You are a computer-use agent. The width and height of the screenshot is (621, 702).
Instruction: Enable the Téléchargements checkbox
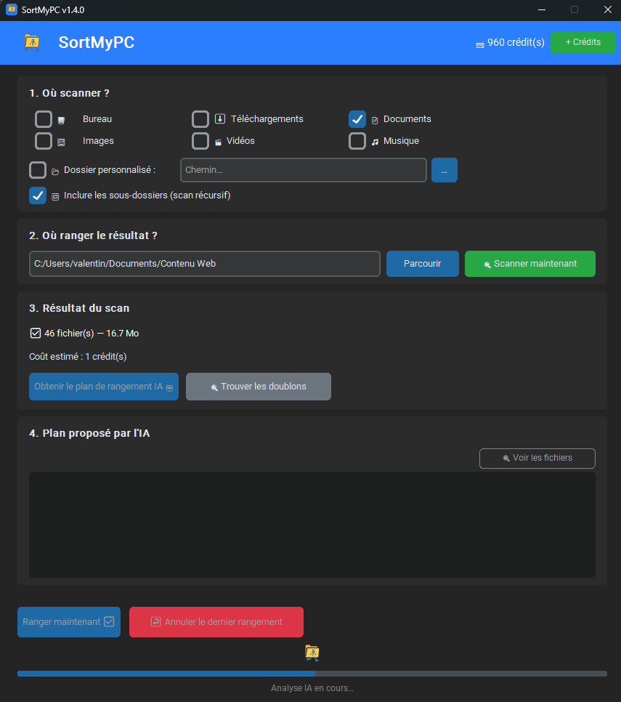200,119
